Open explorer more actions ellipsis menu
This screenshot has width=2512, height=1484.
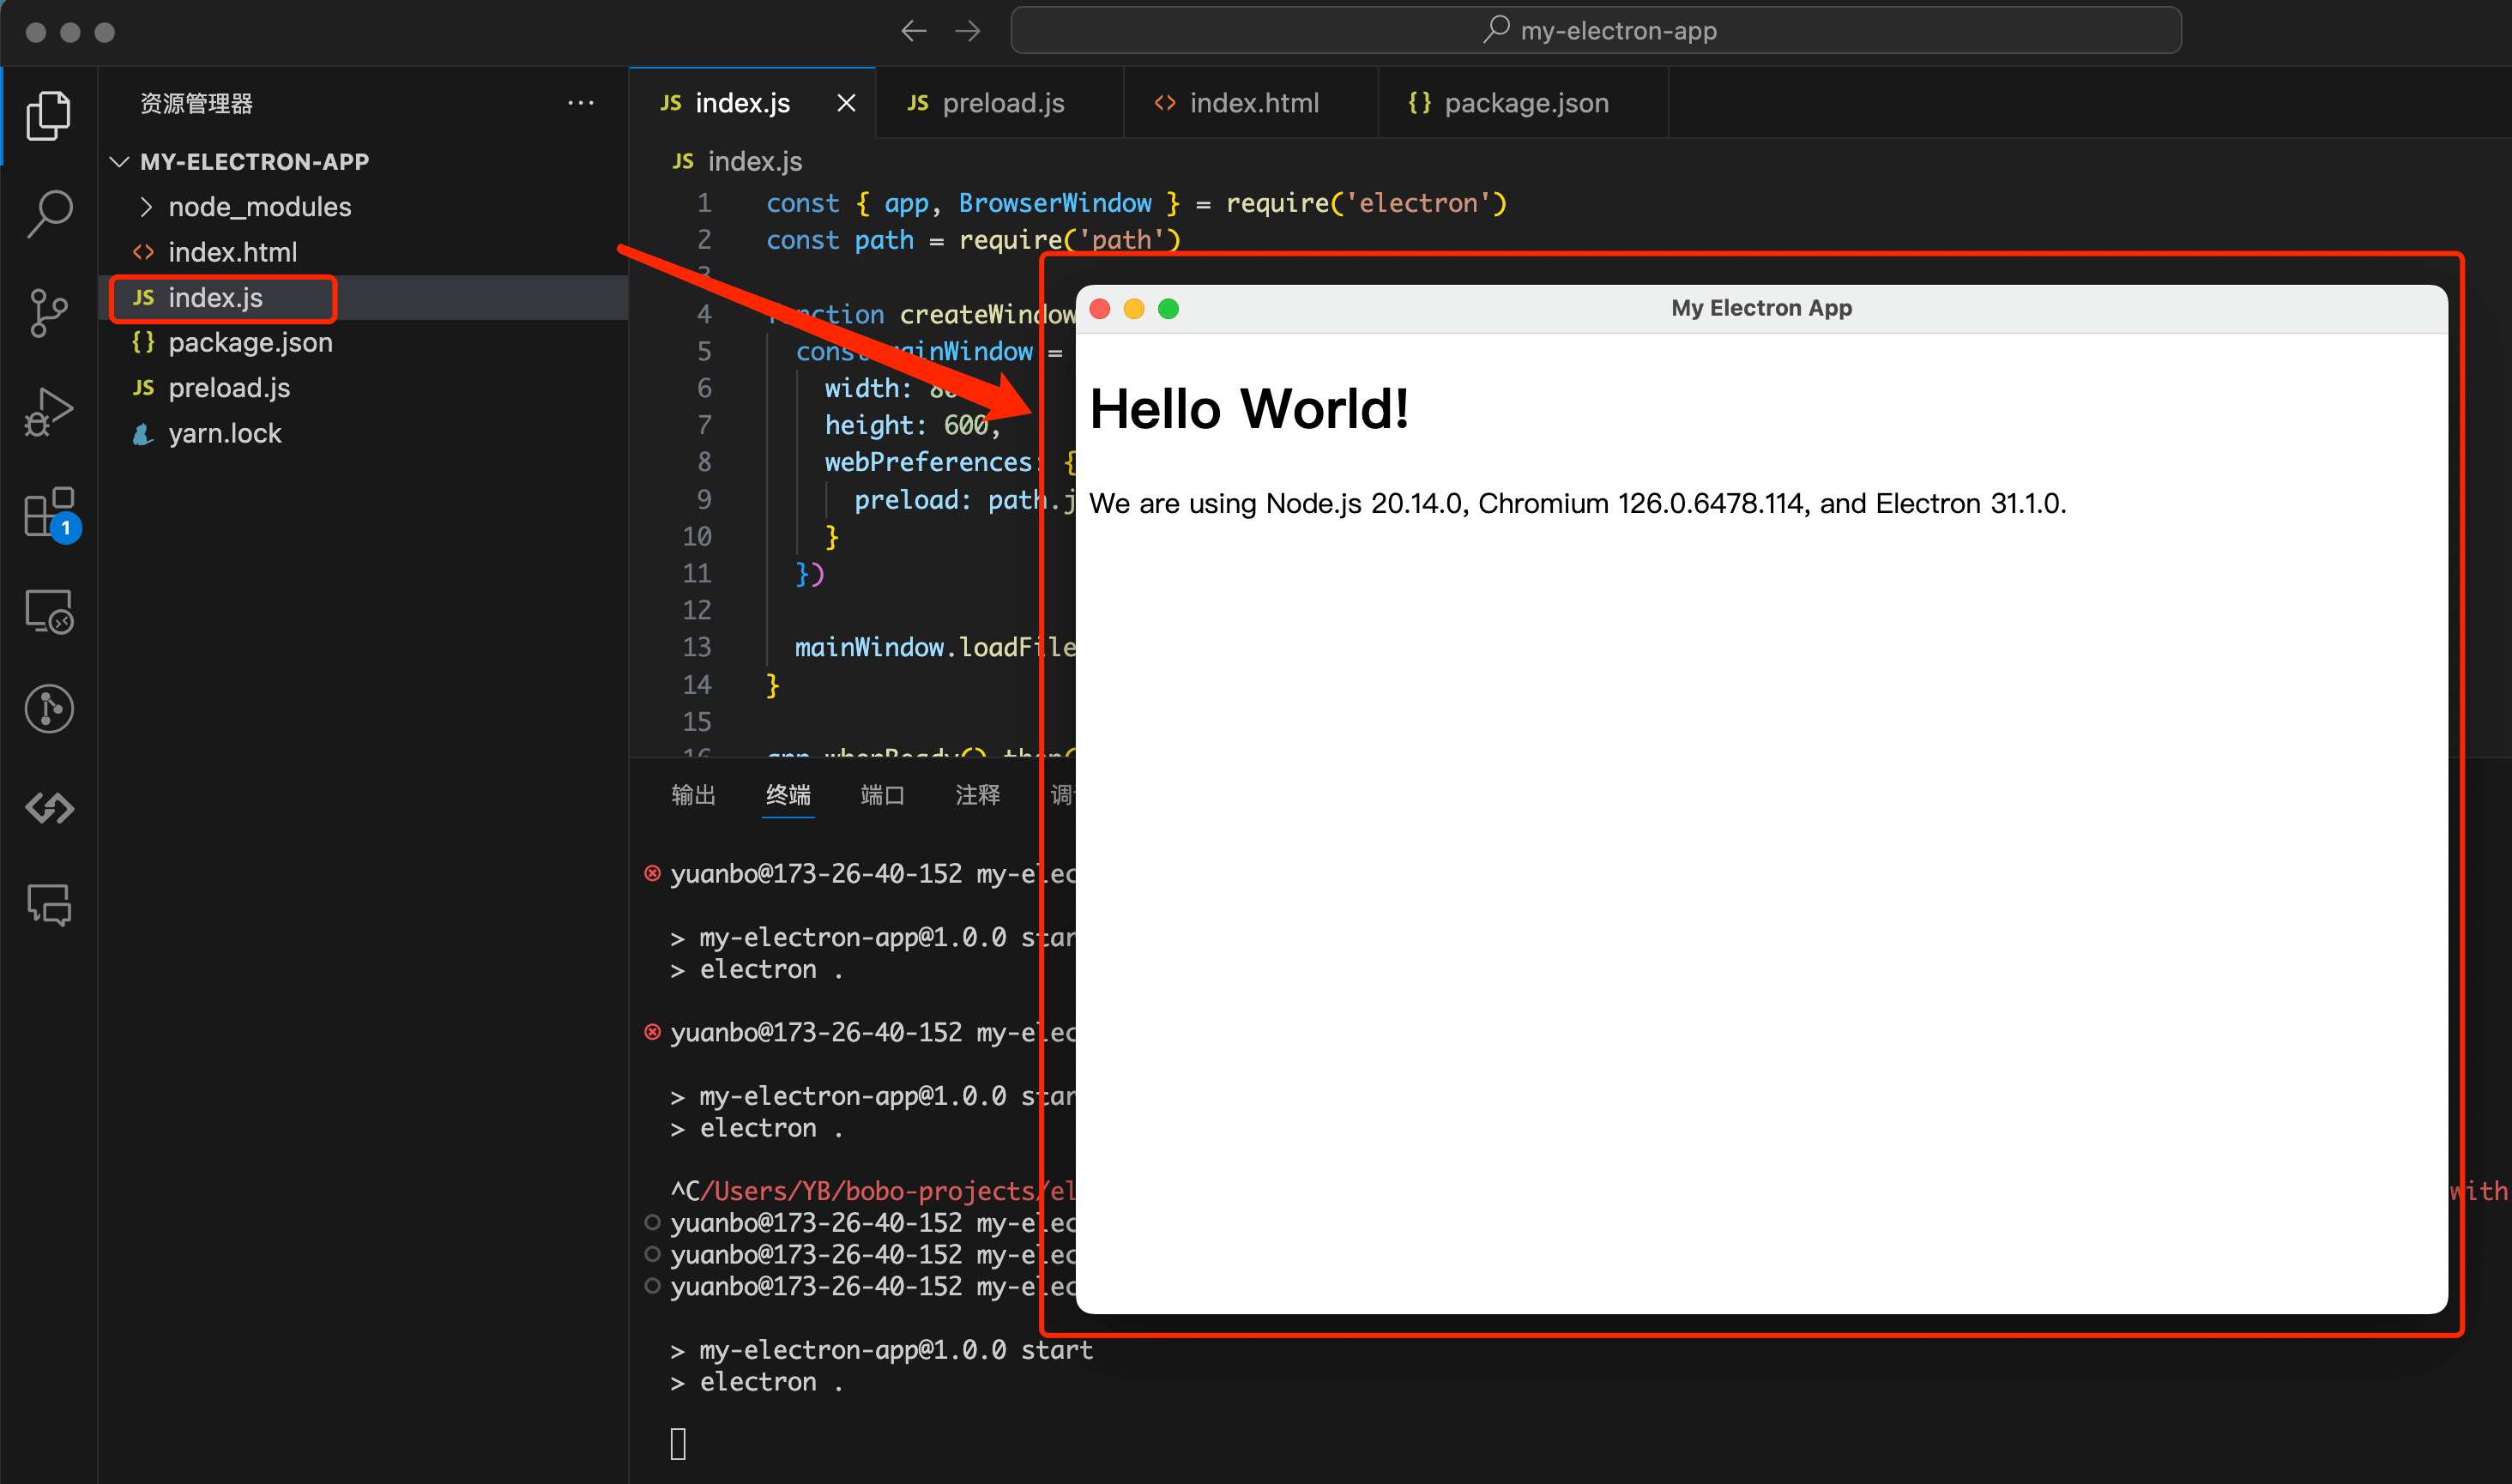point(580,103)
